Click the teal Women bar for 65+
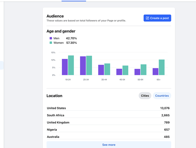This screenshot has width=196, height=148. tap(162, 67)
